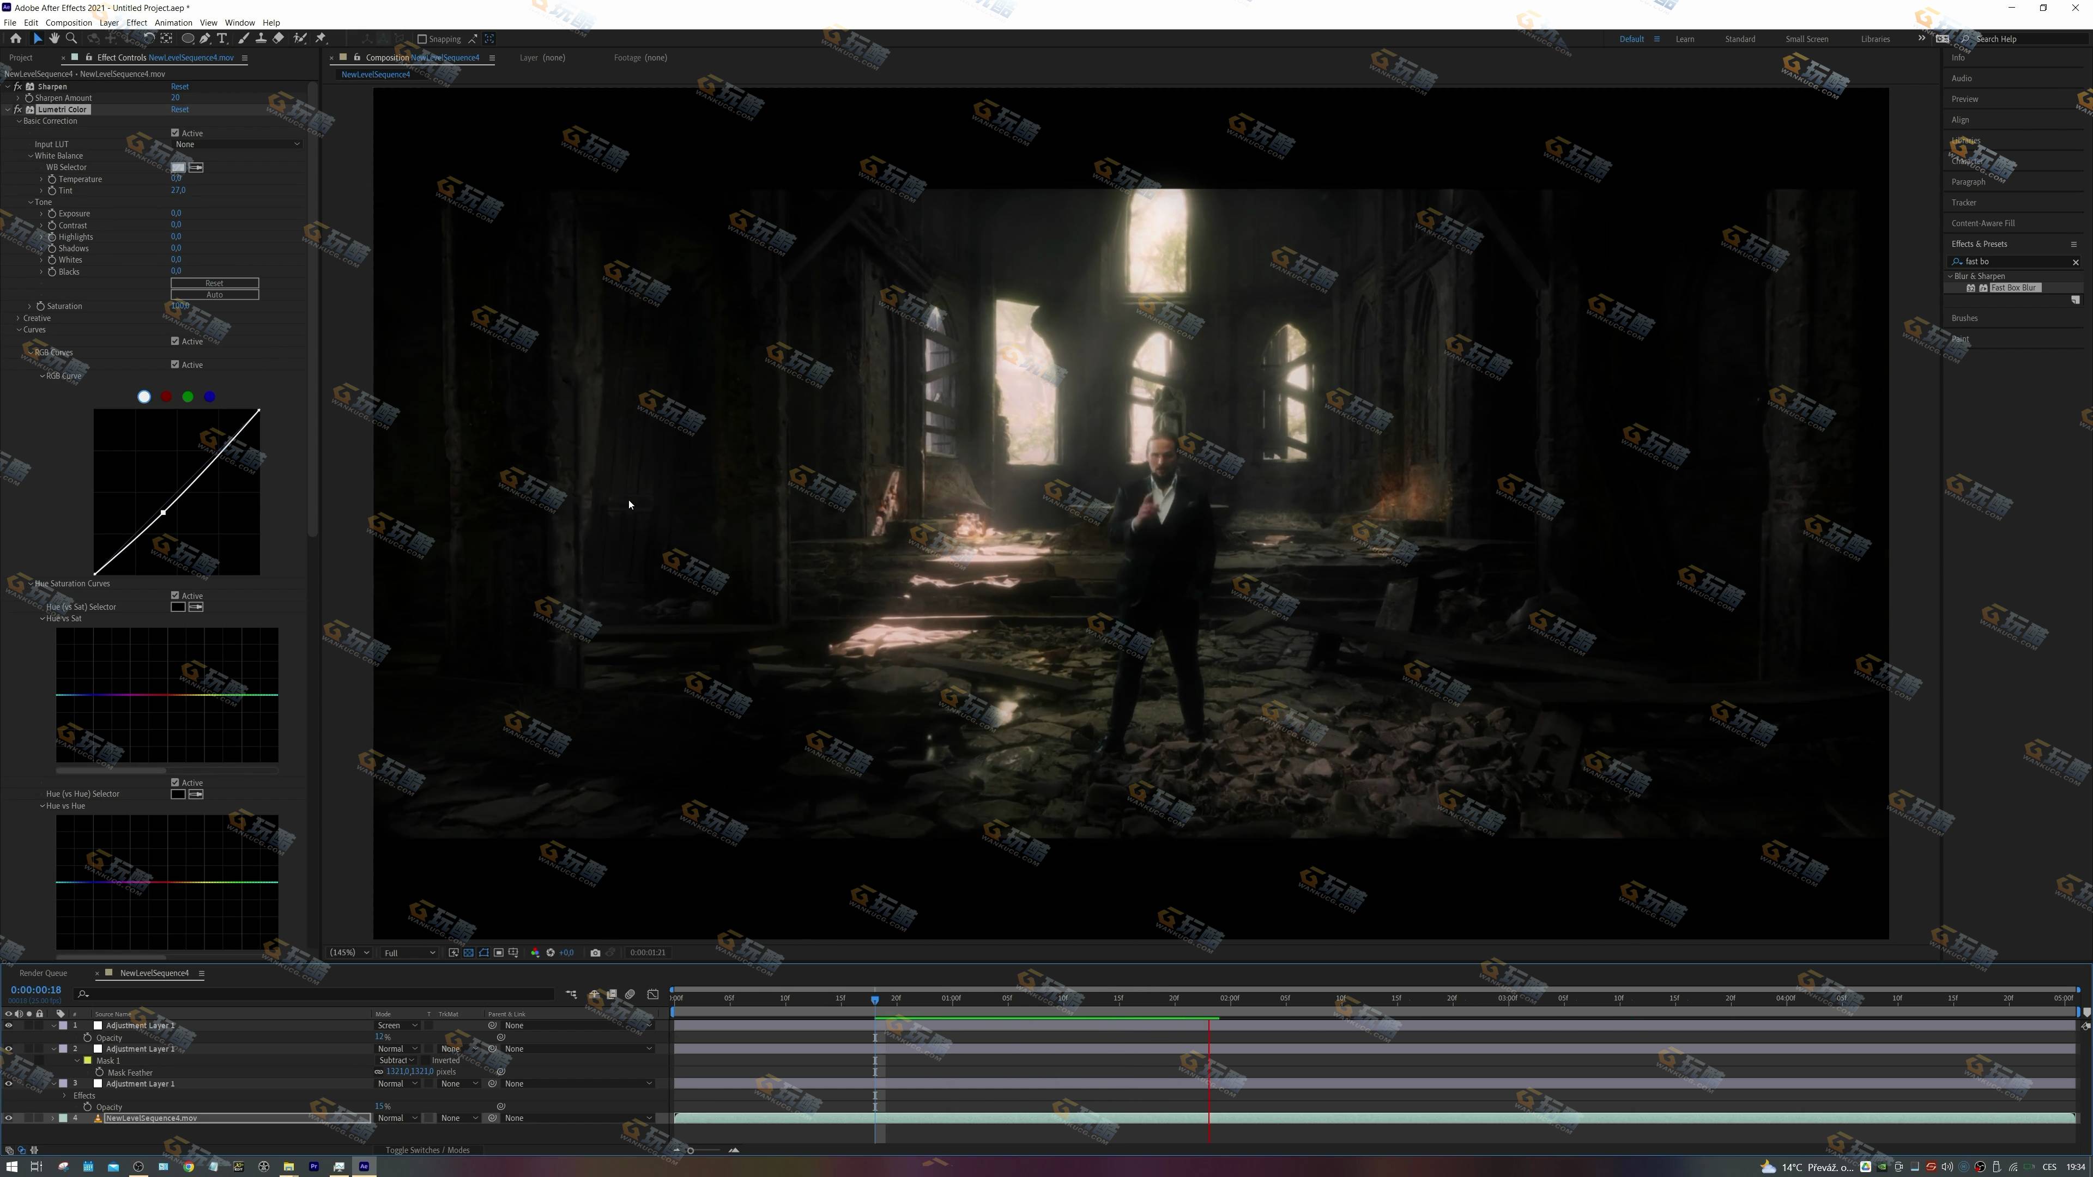2093x1177 pixels.
Task: Expand Effects under layer 3
Action: point(65,1096)
